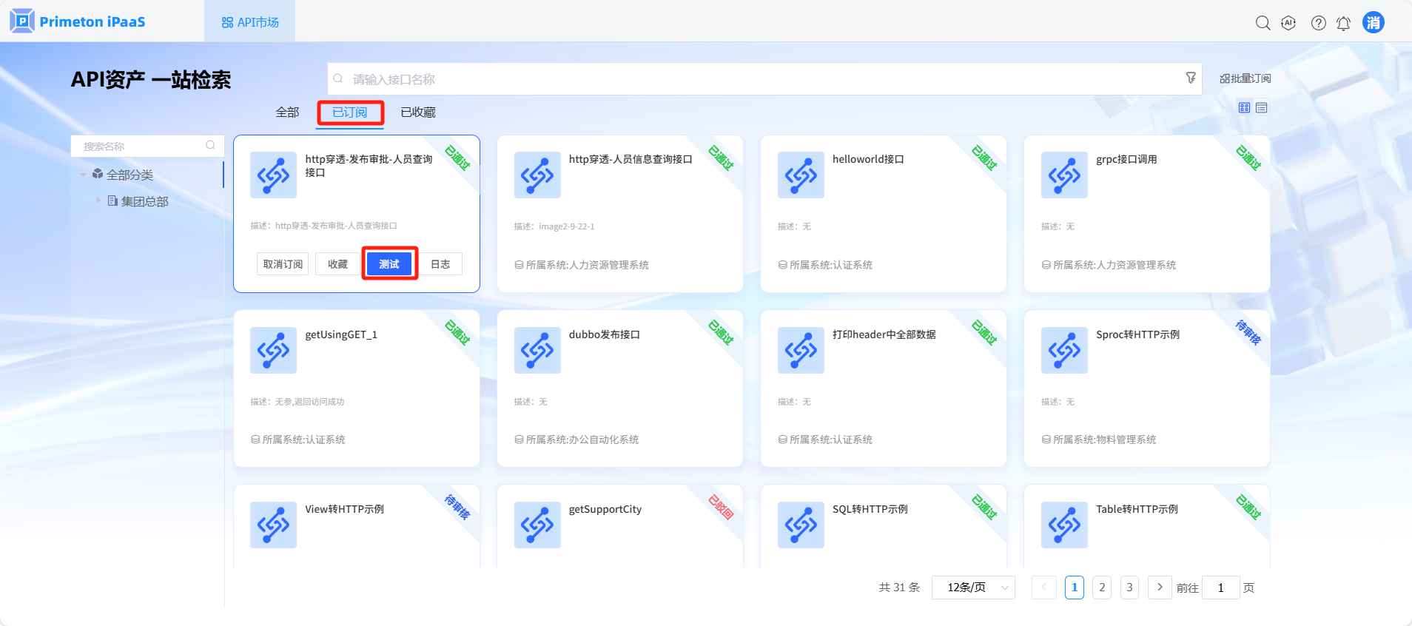Expand the 集团总部 tree node
This screenshot has height=626, width=1412.
click(98, 201)
